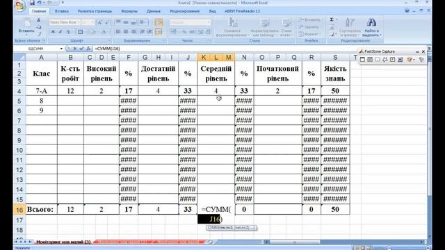Click the text orientation icon
The image size is (445, 250).
click(x=143, y=22)
